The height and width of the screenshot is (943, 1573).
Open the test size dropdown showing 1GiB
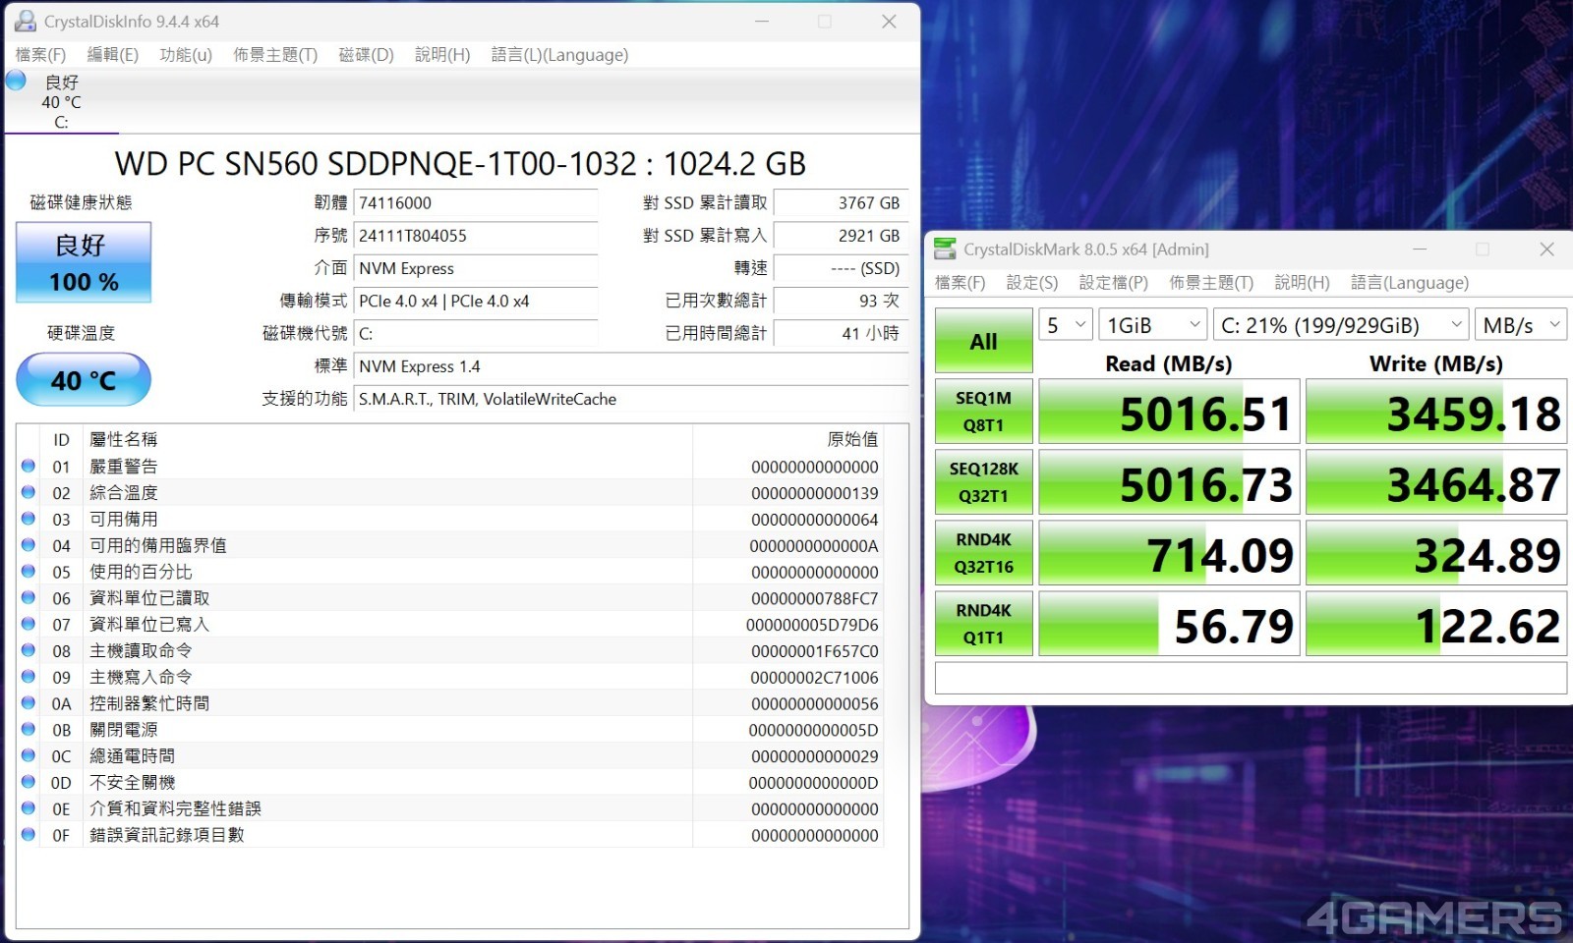[x=1152, y=324]
